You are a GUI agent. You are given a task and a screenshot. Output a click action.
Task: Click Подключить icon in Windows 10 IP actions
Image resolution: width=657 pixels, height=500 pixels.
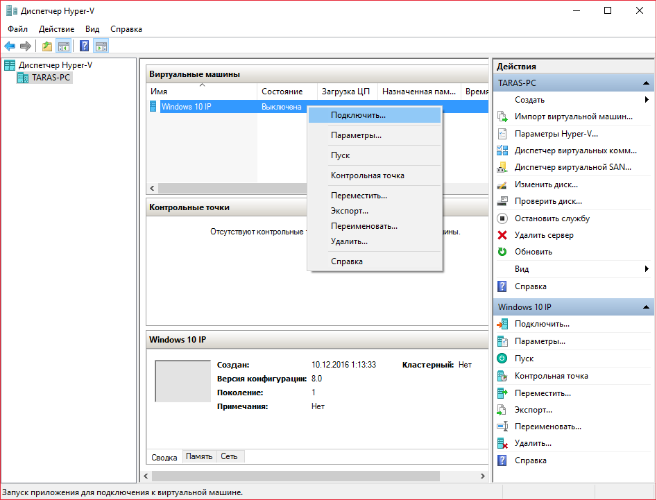click(502, 324)
